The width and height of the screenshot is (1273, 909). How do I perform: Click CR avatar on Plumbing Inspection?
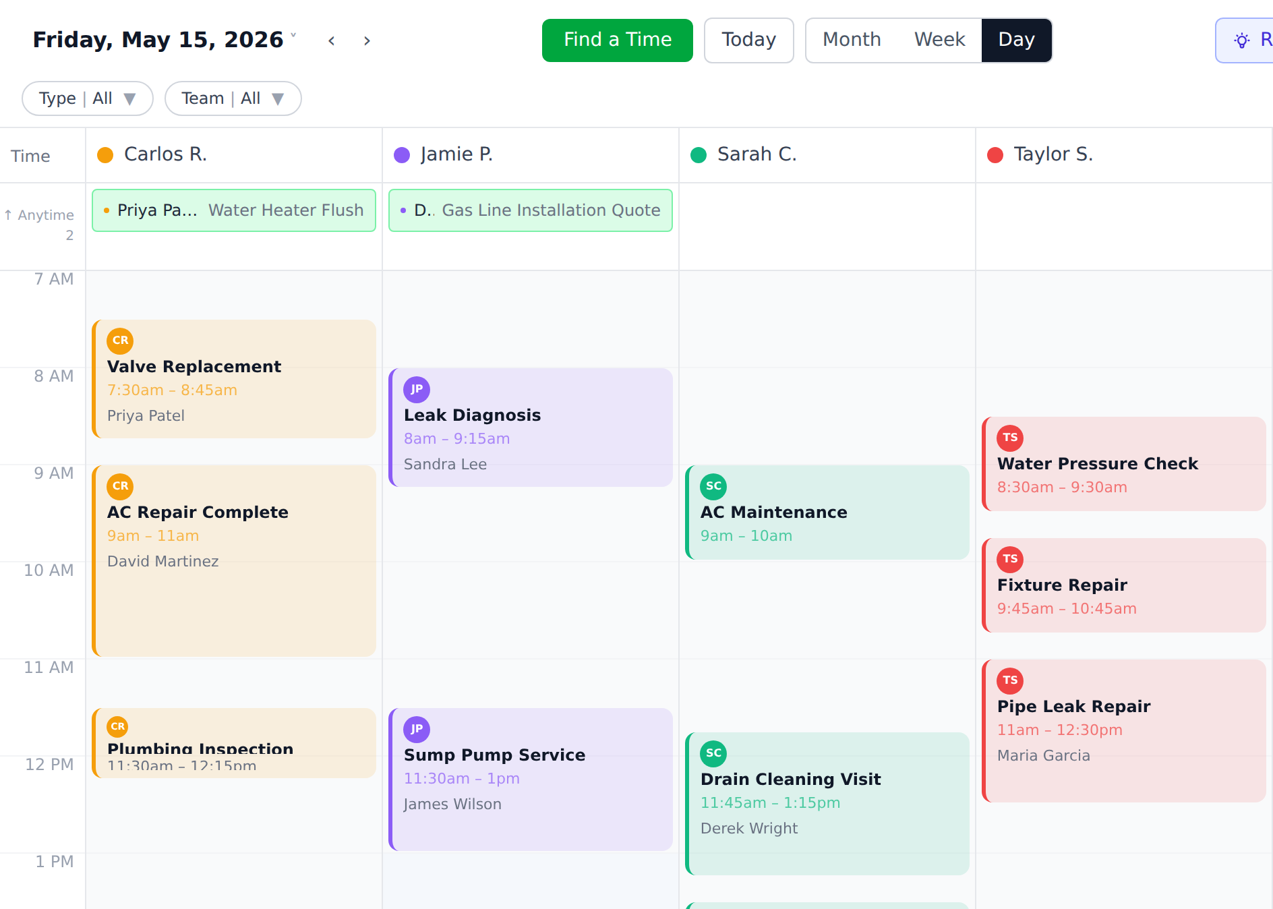tap(117, 726)
